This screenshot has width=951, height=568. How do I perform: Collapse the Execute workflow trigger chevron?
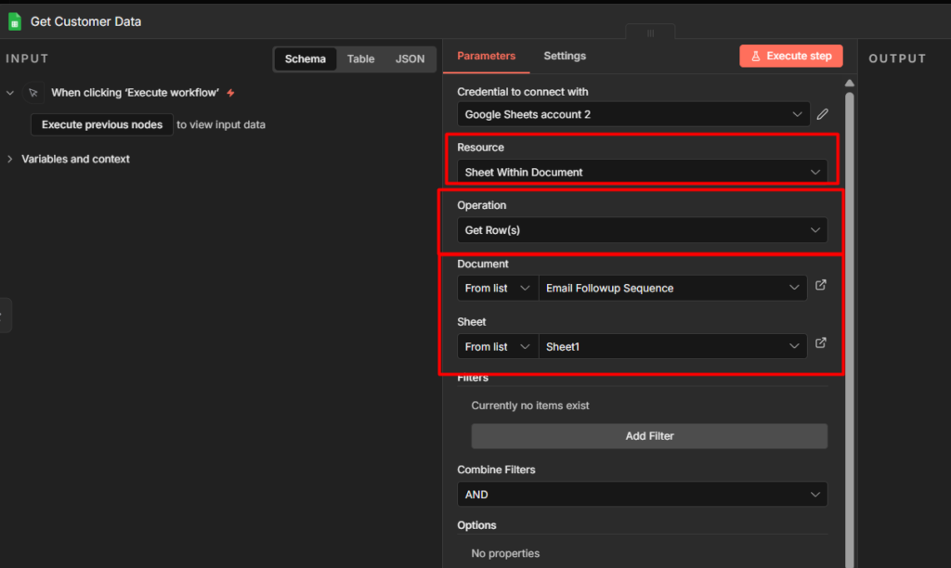click(x=9, y=92)
